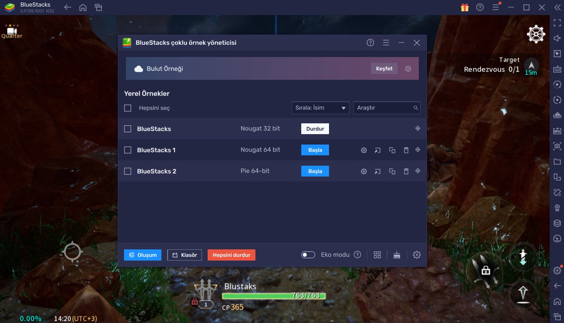Delete the BlueStacks 1 instance
The image size is (564, 323).
pyautogui.click(x=406, y=150)
